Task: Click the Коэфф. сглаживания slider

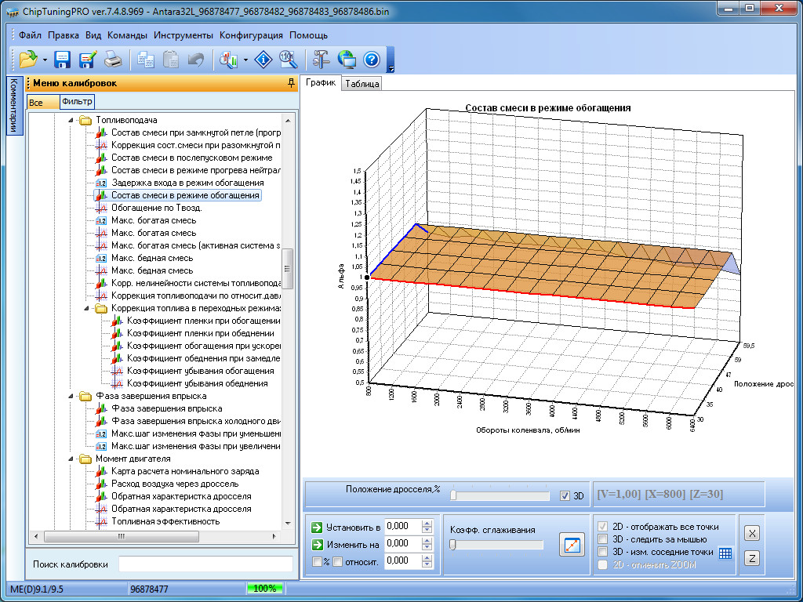Action: (496, 545)
